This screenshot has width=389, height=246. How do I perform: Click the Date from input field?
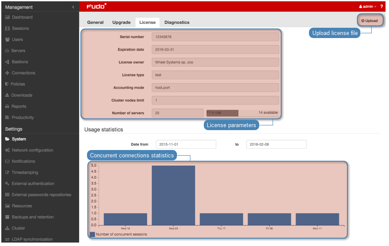tap(186, 144)
